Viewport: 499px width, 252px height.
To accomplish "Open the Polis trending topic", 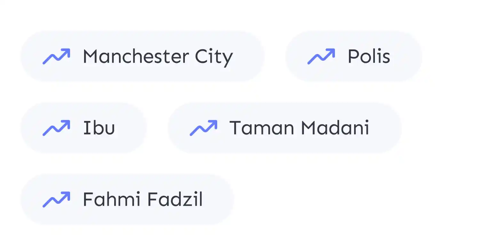I will pos(354,57).
